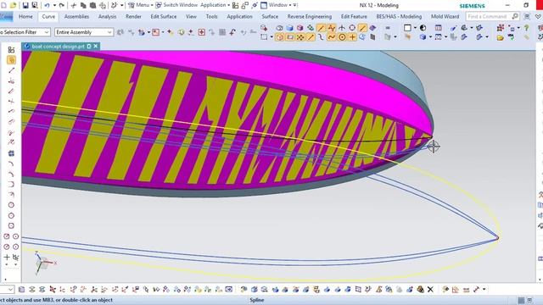Viewport: 543px width, 305px height.
Task: Click the full screen icon beside command search
Action: click(x=527, y=16)
